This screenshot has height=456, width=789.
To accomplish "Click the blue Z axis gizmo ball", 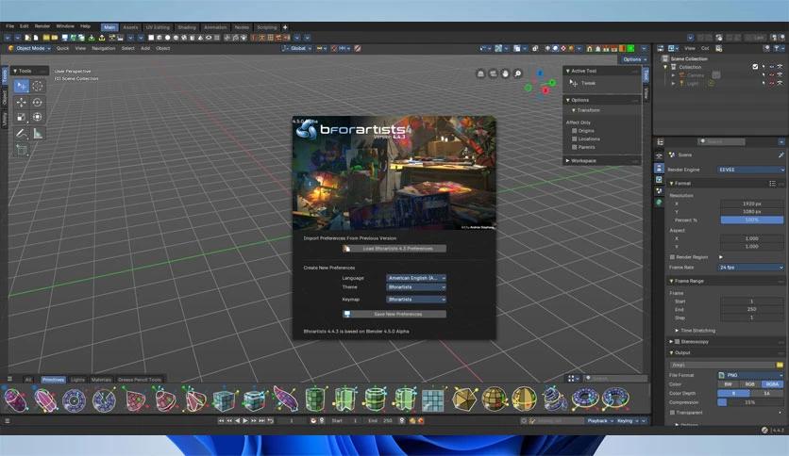I will pyautogui.click(x=540, y=73).
